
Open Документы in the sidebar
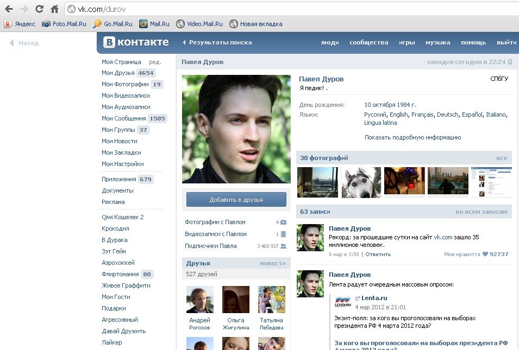(117, 190)
